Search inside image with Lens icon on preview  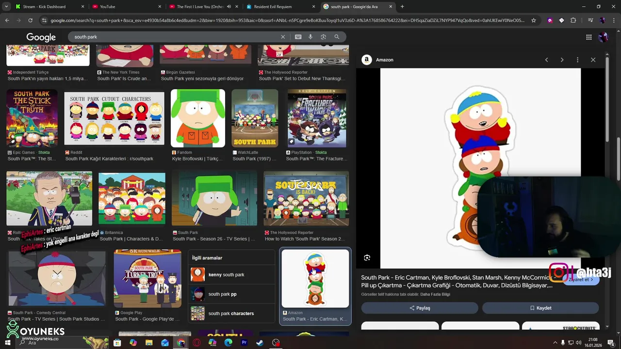pyautogui.click(x=367, y=258)
